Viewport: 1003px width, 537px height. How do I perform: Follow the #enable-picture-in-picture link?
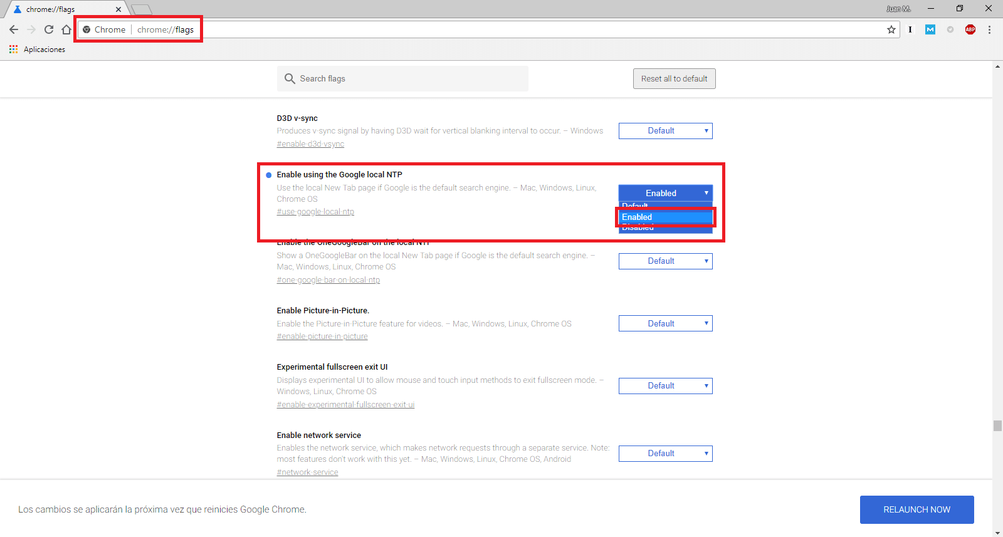322,336
